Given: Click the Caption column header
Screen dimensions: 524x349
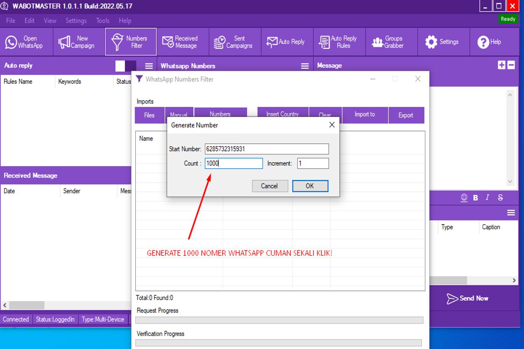Looking at the screenshot, I should [491, 227].
